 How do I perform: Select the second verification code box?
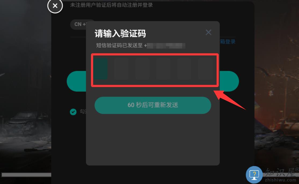(x=121, y=69)
